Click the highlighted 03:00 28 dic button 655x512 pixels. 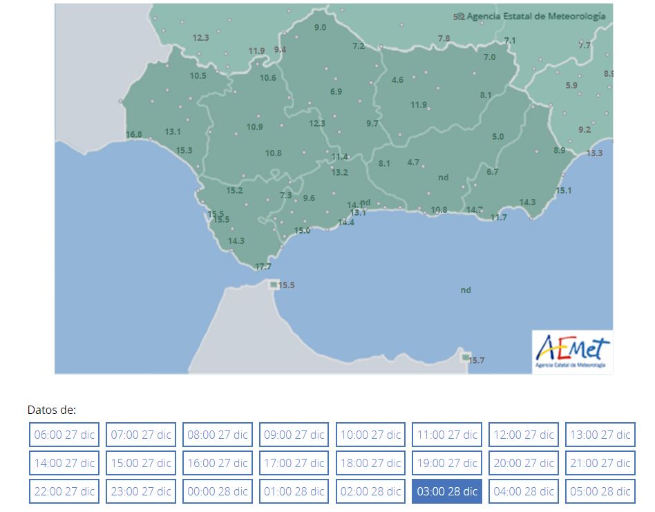(447, 491)
